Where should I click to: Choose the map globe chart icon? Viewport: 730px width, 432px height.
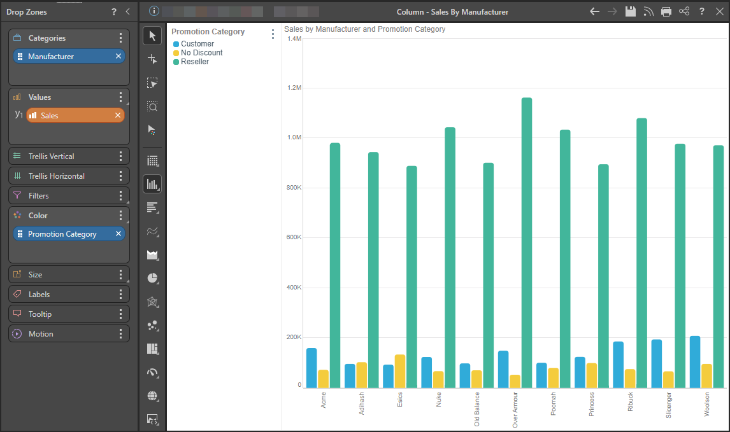(152, 396)
